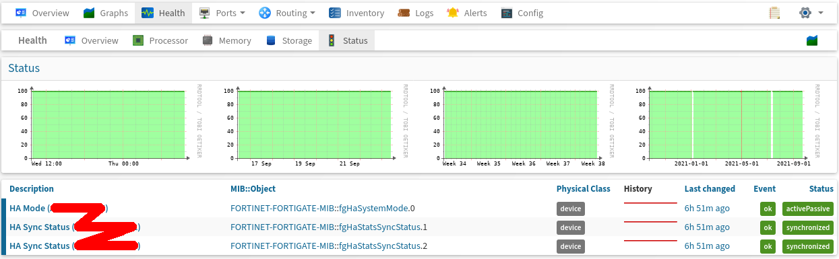Image resolution: width=839 pixels, height=259 pixels.
Task: Switch to Processor sub-tab
Action: click(x=160, y=40)
